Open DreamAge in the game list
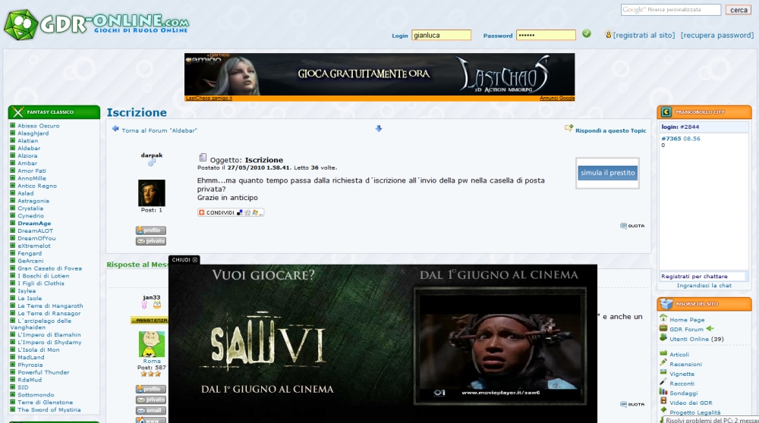Viewport: 759px width, 423px height. [x=34, y=224]
